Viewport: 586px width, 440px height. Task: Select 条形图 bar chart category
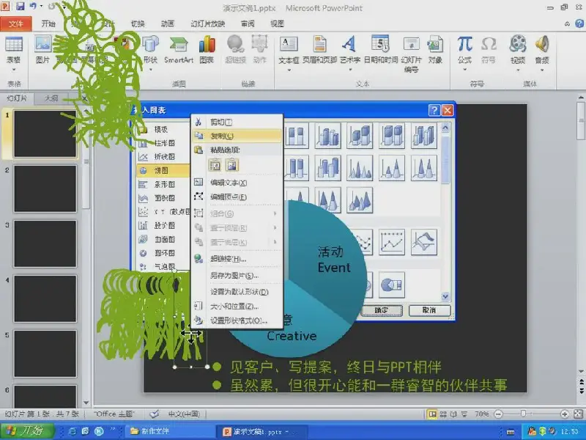pos(163,185)
